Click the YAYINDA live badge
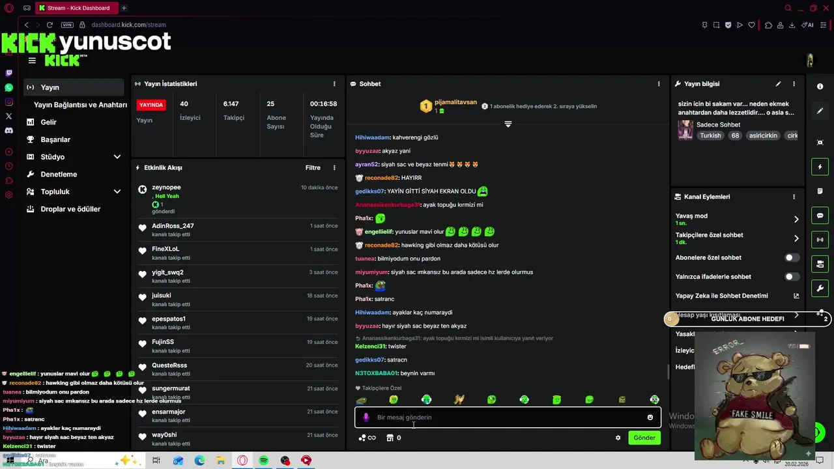 pos(151,105)
